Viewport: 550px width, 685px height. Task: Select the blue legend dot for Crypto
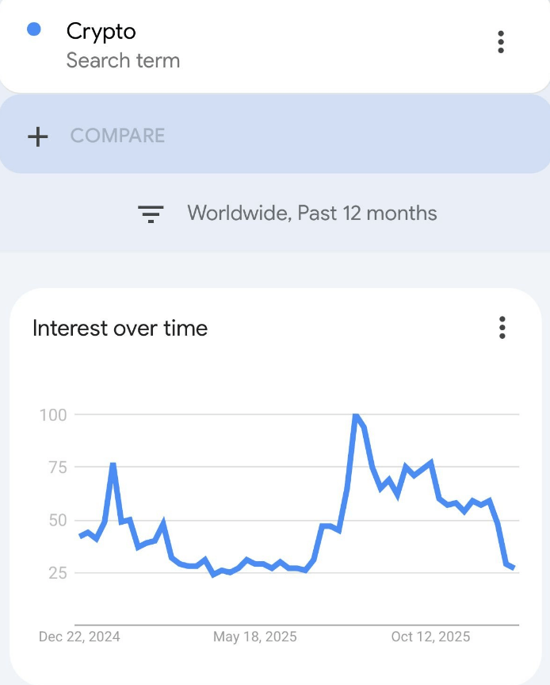(32, 29)
